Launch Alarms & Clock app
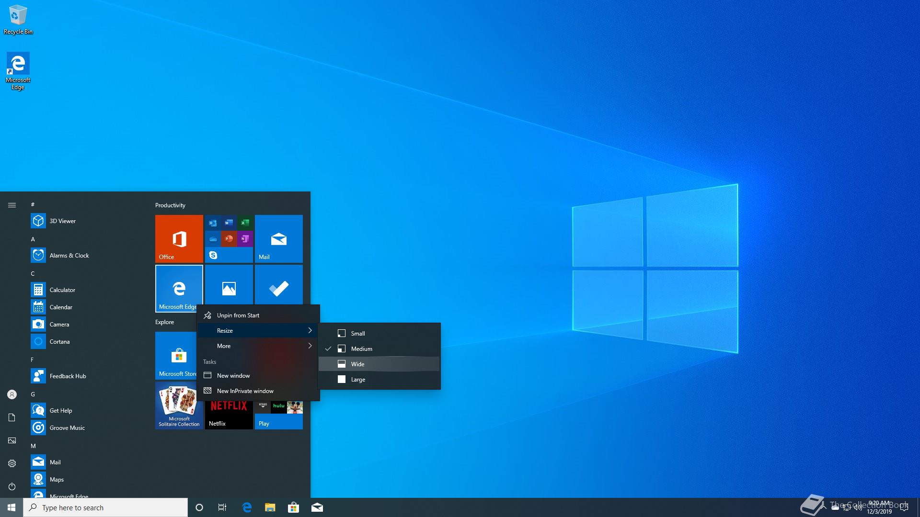920x517 pixels. coord(87,256)
